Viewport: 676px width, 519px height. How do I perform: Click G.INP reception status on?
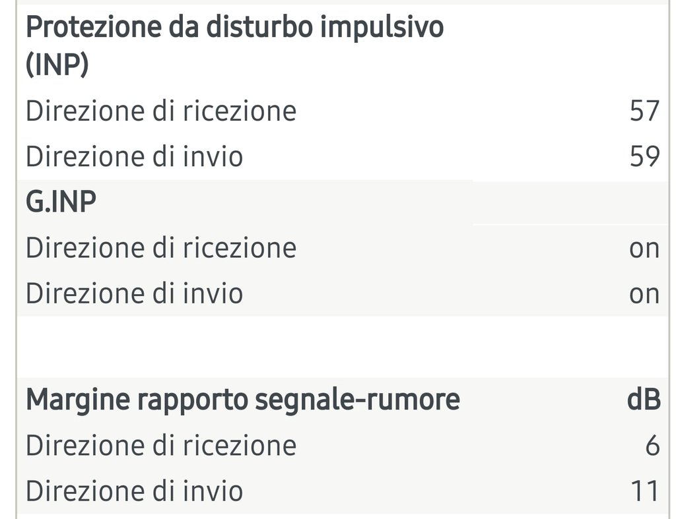(x=644, y=250)
